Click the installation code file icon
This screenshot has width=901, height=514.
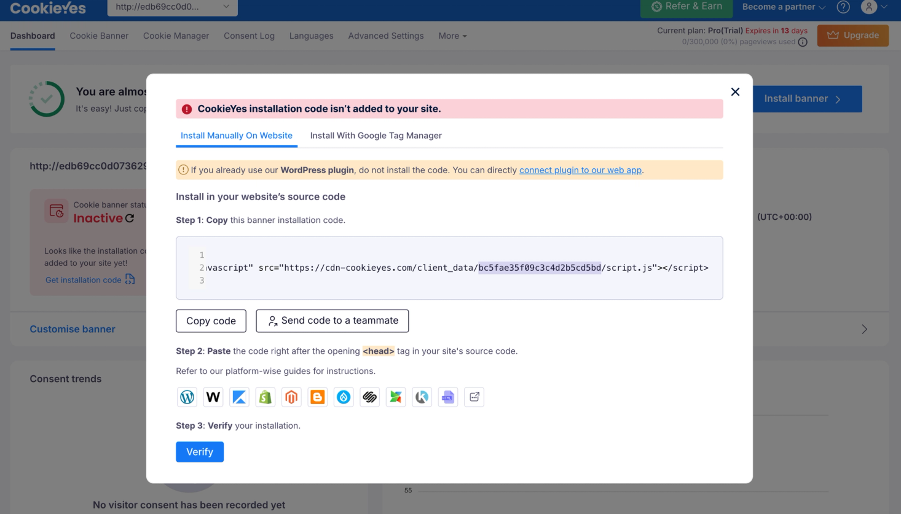130,279
